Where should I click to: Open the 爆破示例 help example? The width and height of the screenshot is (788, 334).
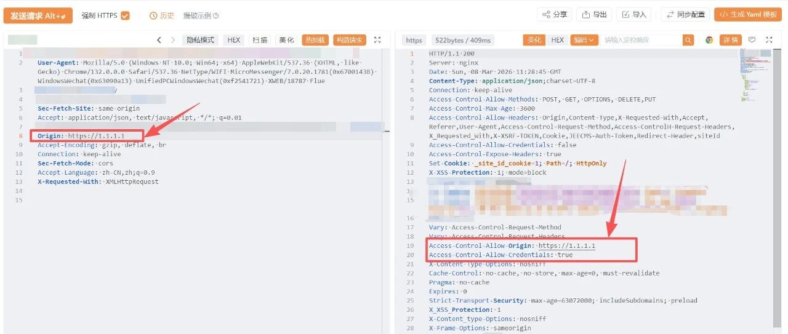tap(201, 15)
